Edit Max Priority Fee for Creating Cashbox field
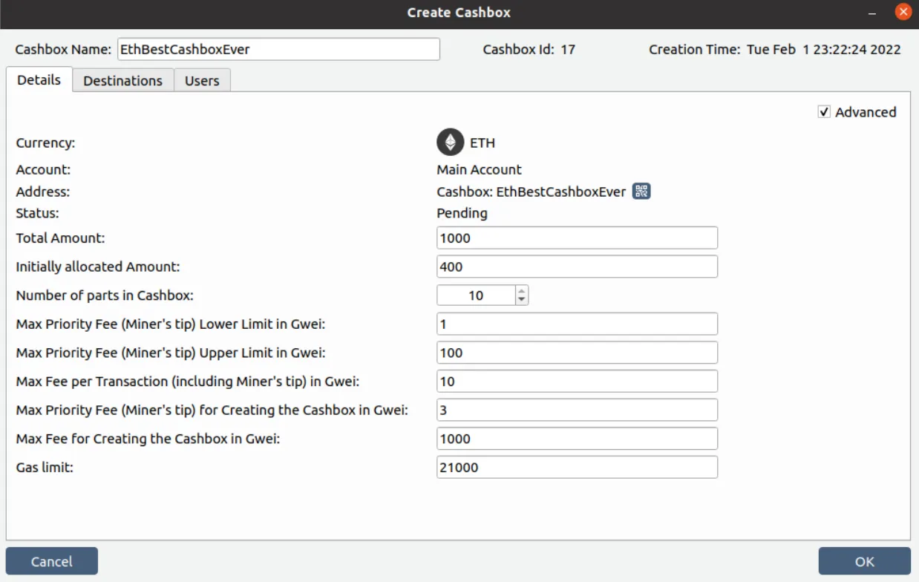 tap(577, 410)
